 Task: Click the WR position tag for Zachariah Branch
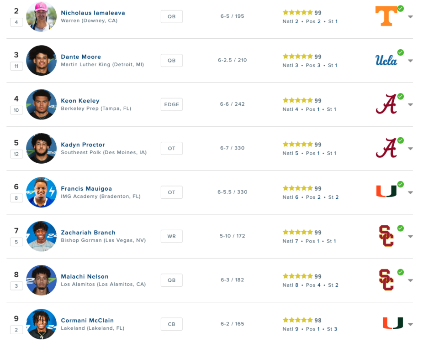coord(171,236)
